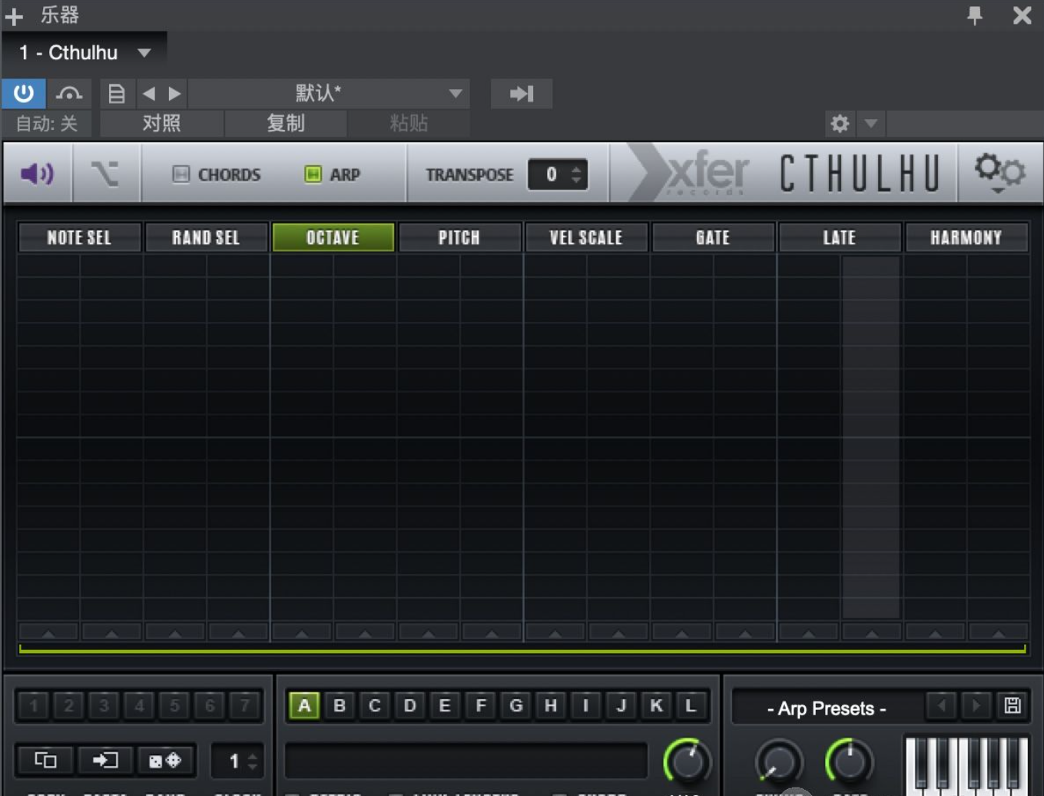Switch to the VEL SCALE tab
The width and height of the screenshot is (1044, 796).
click(x=586, y=237)
